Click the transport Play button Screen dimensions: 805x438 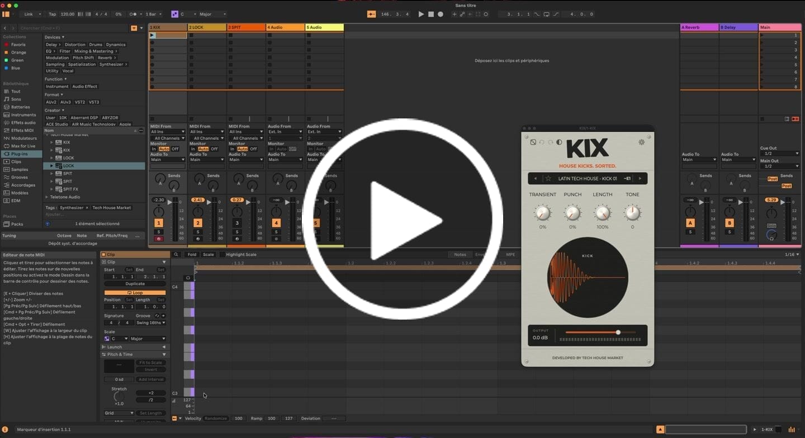coord(421,14)
